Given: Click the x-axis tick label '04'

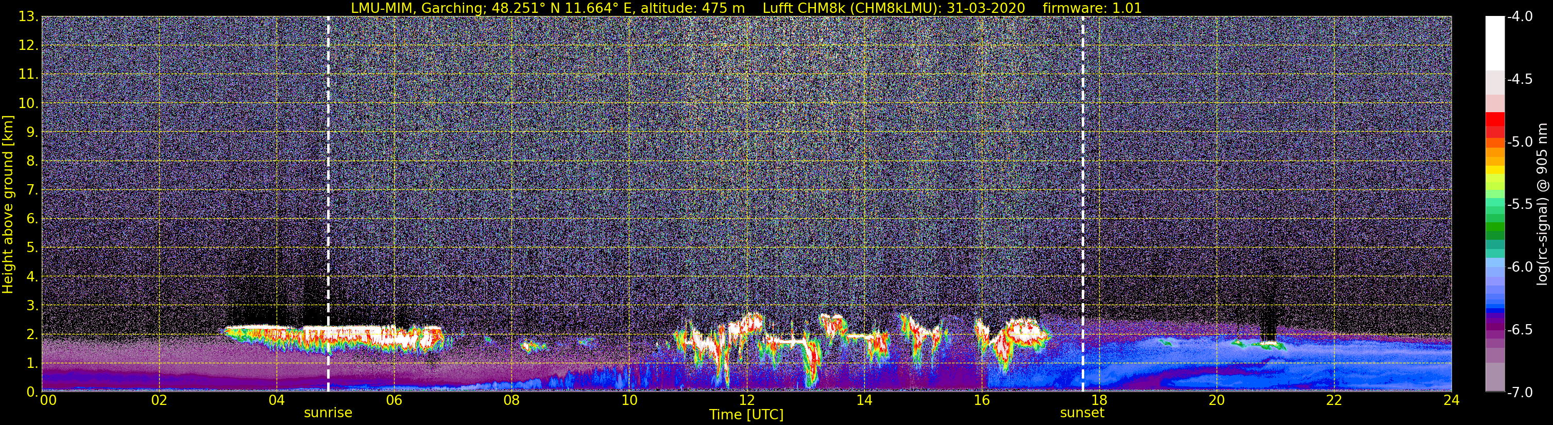Looking at the screenshot, I should pos(276,400).
